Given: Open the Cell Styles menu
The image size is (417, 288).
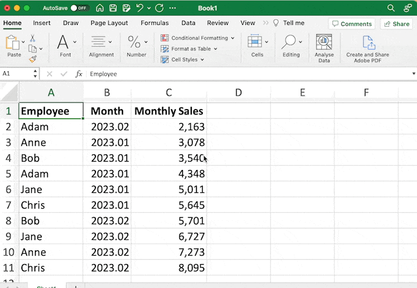Looking at the screenshot, I should click(182, 60).
